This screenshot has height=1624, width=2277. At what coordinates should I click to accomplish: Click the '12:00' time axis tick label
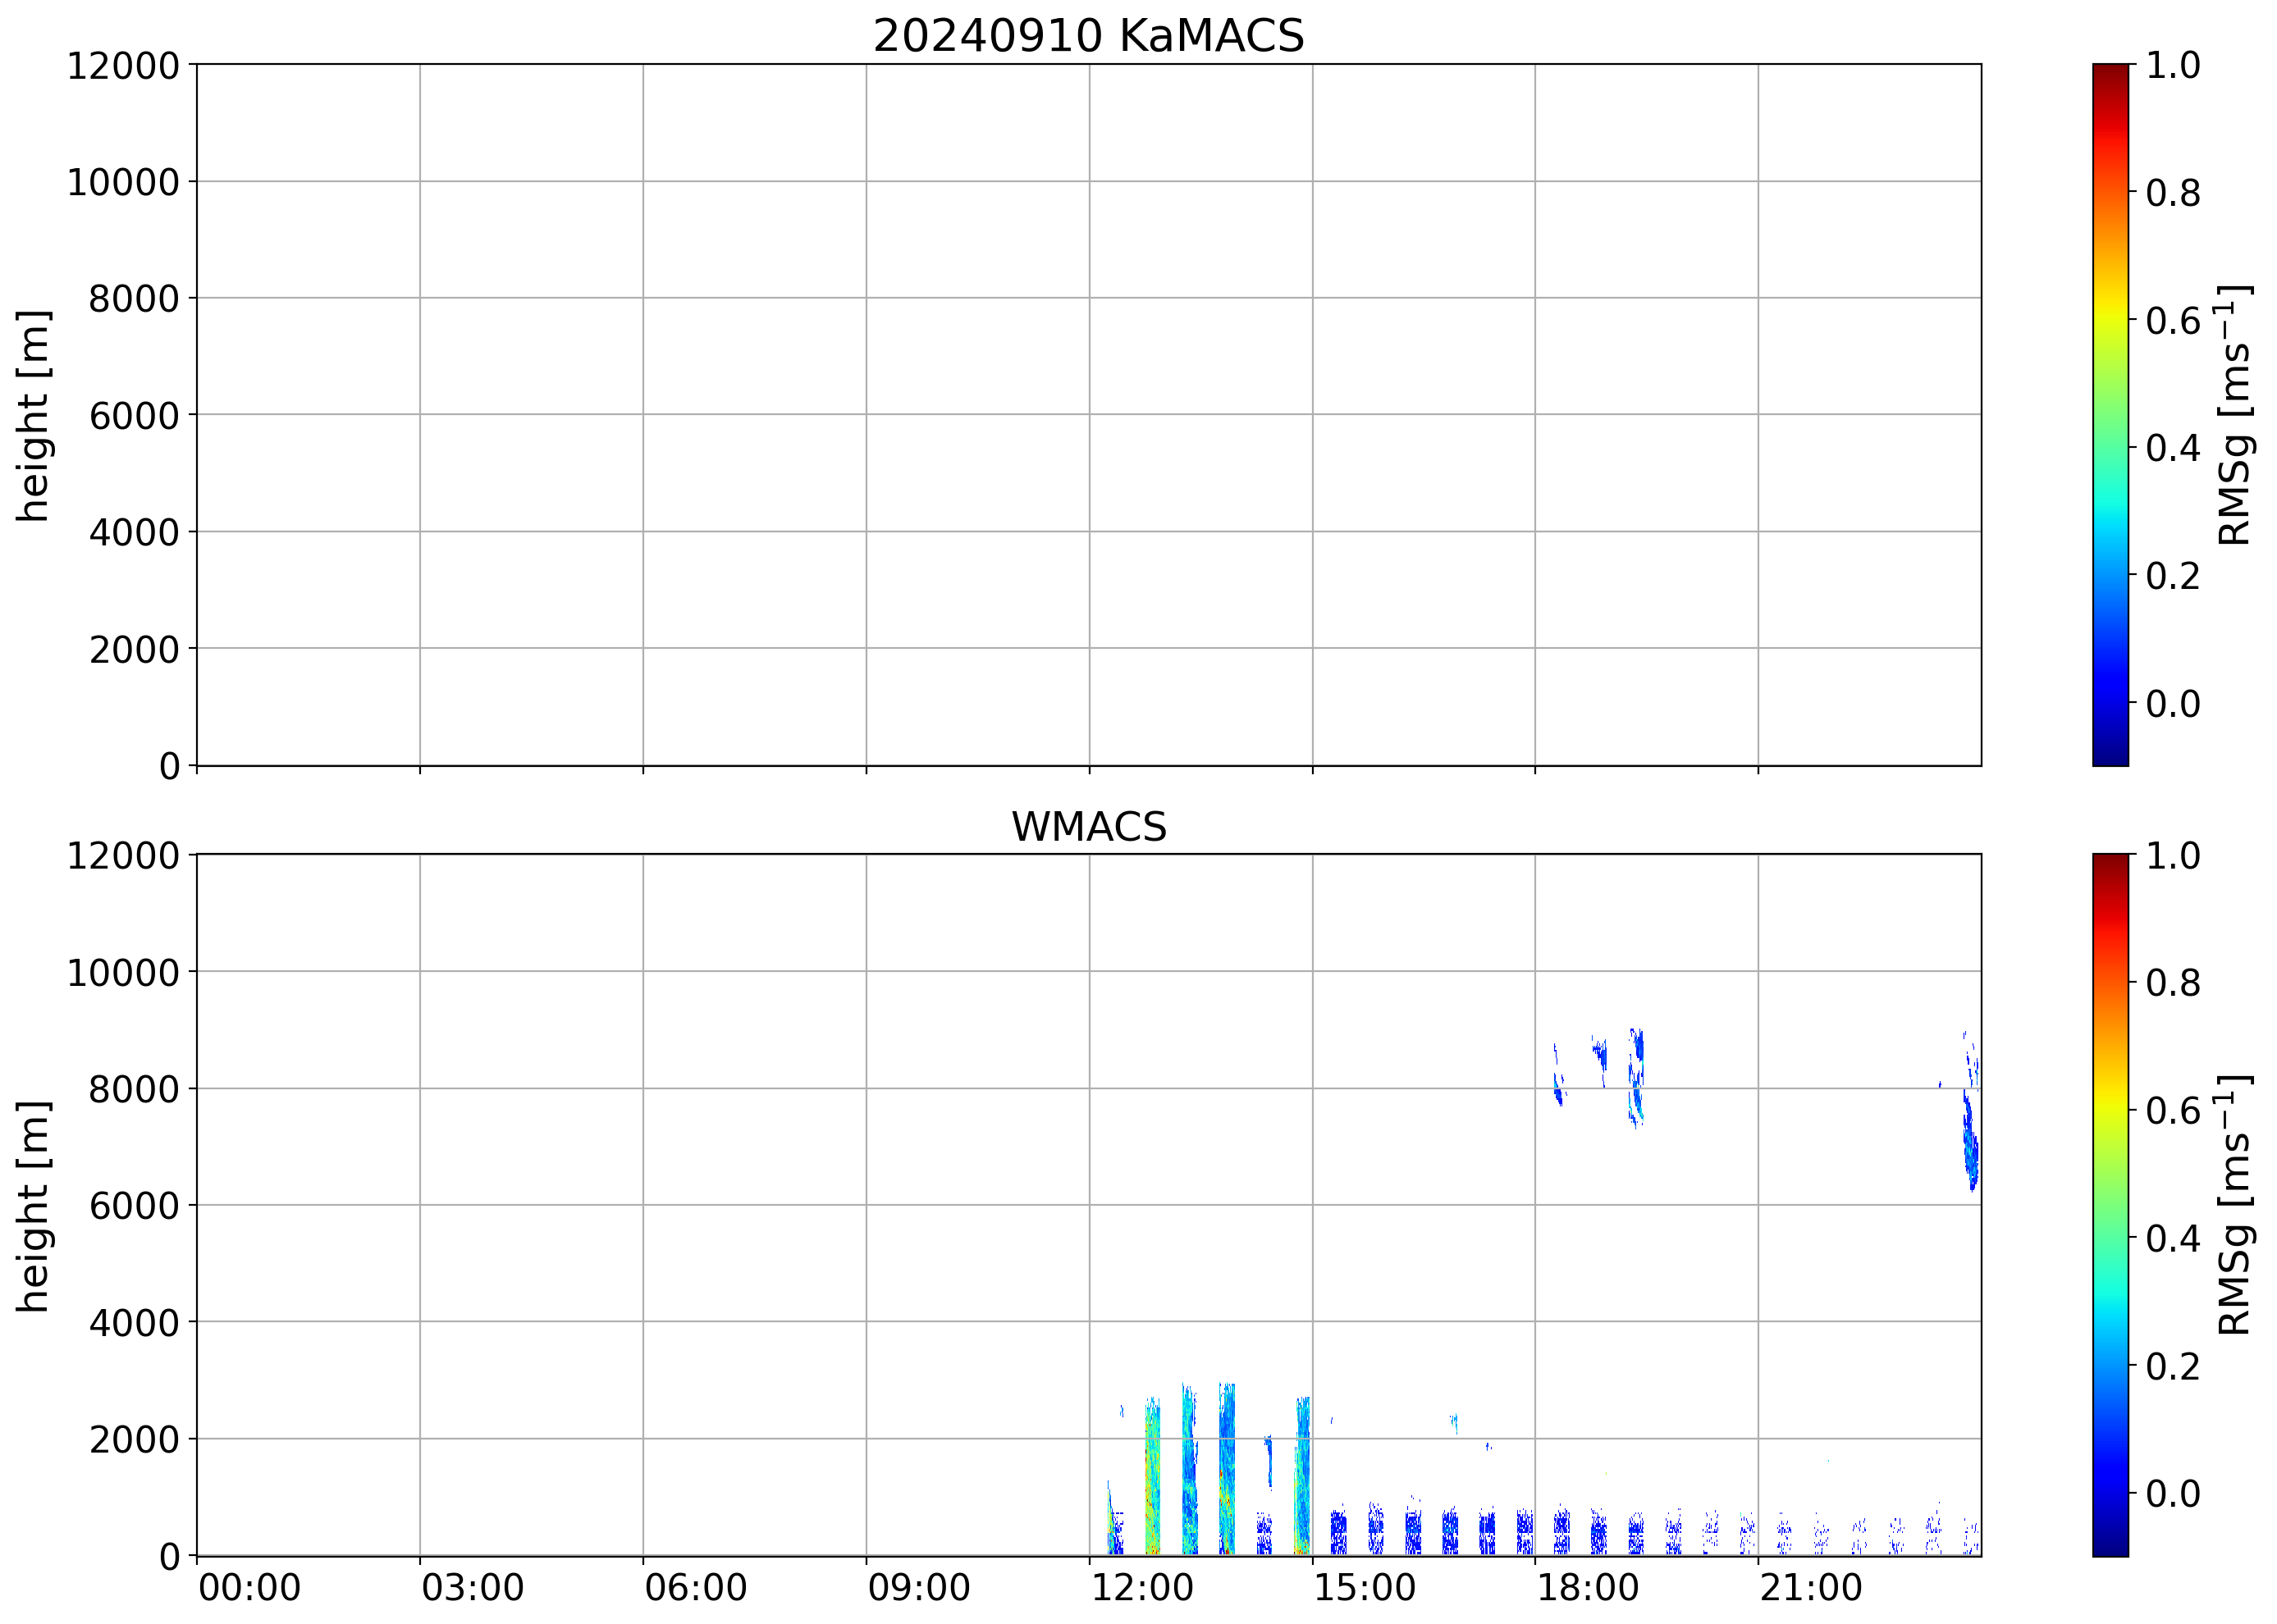pos(1141,1587)
